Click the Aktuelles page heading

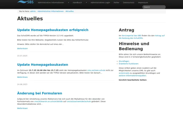pos(30,19)
